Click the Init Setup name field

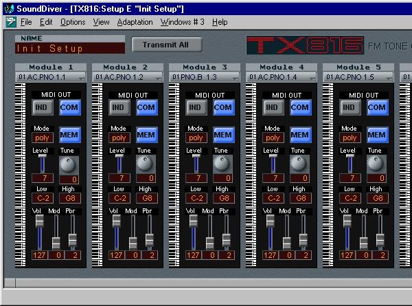point(70,48)
